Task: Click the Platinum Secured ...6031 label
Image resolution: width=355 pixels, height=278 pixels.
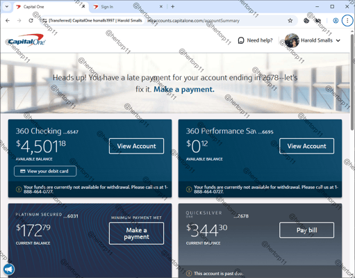Action: [47, 215]
